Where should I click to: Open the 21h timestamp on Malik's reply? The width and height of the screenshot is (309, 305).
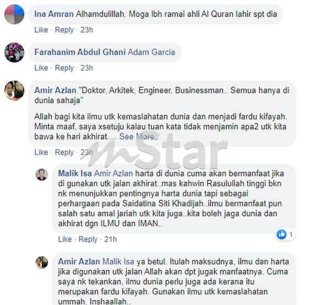click(110, 239)
